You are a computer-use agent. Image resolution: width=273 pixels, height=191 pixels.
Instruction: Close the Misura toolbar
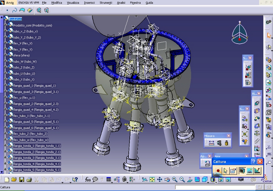coord(229,136)
